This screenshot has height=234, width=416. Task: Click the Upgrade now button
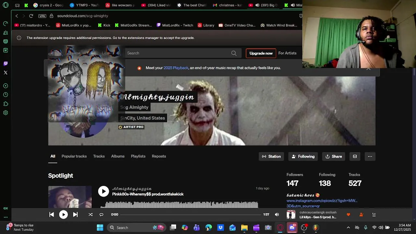click(x=261, y=53)
